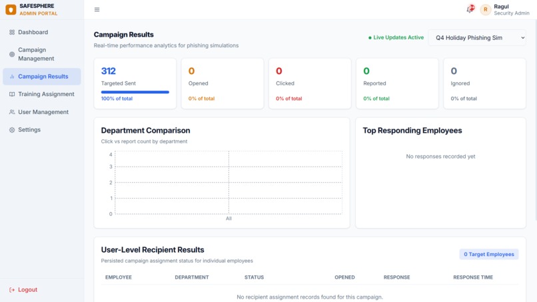Image resolution: width=537 pixels, height=302 pixels.
Task: Select the Ignored stat card
Action: (484, 83)
